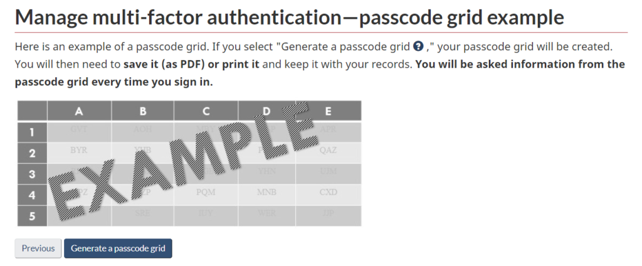Click the CXD passcode cell
Image resolution: width=642 pixels, height=266 pixels.
pyautogui.click(x=329, y=193)
